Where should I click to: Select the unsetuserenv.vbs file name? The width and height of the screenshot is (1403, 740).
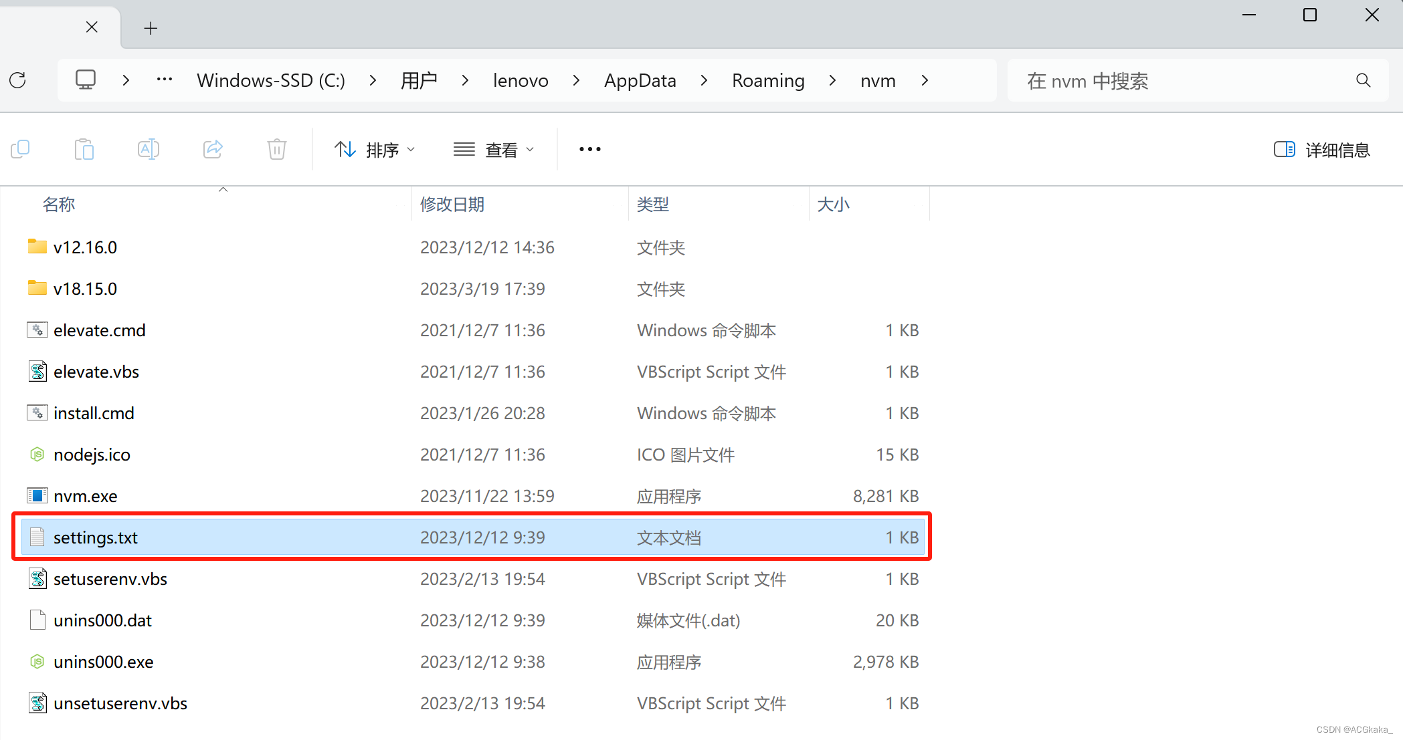coord(120,703)
